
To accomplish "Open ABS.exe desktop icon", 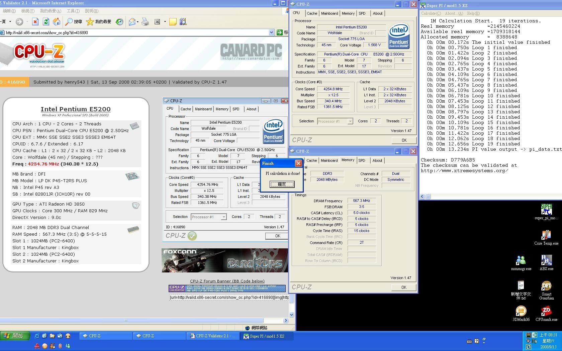I will [x=546, y=263].
